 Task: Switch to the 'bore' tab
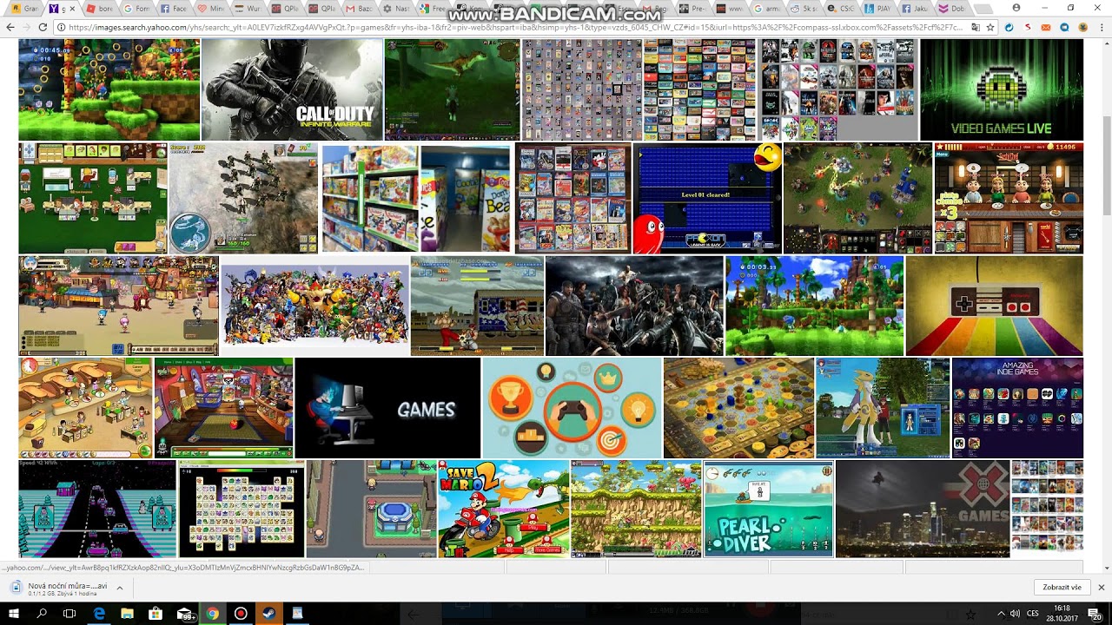100,9
